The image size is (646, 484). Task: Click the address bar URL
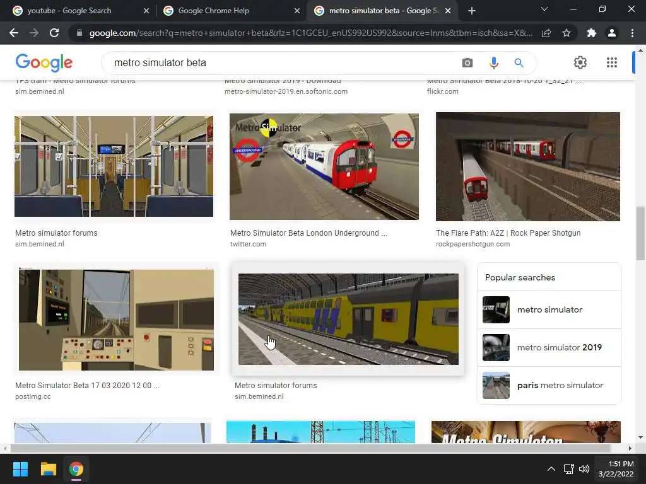310,33
